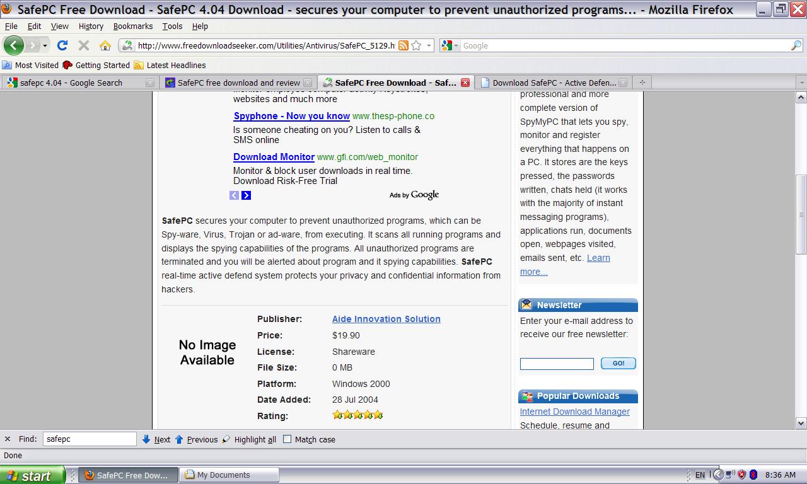This screenshot has height=484, width=807.
Task: Open the View menu
Action: (x=60, y=26)
